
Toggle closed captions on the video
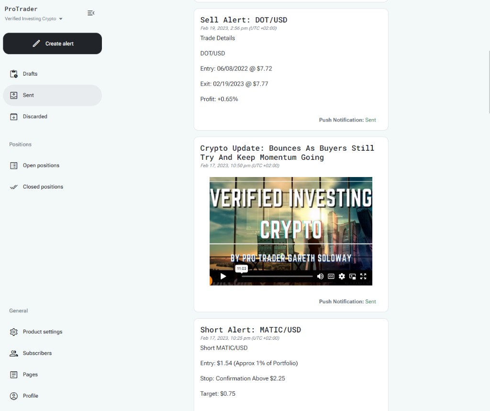click(331, 276)
